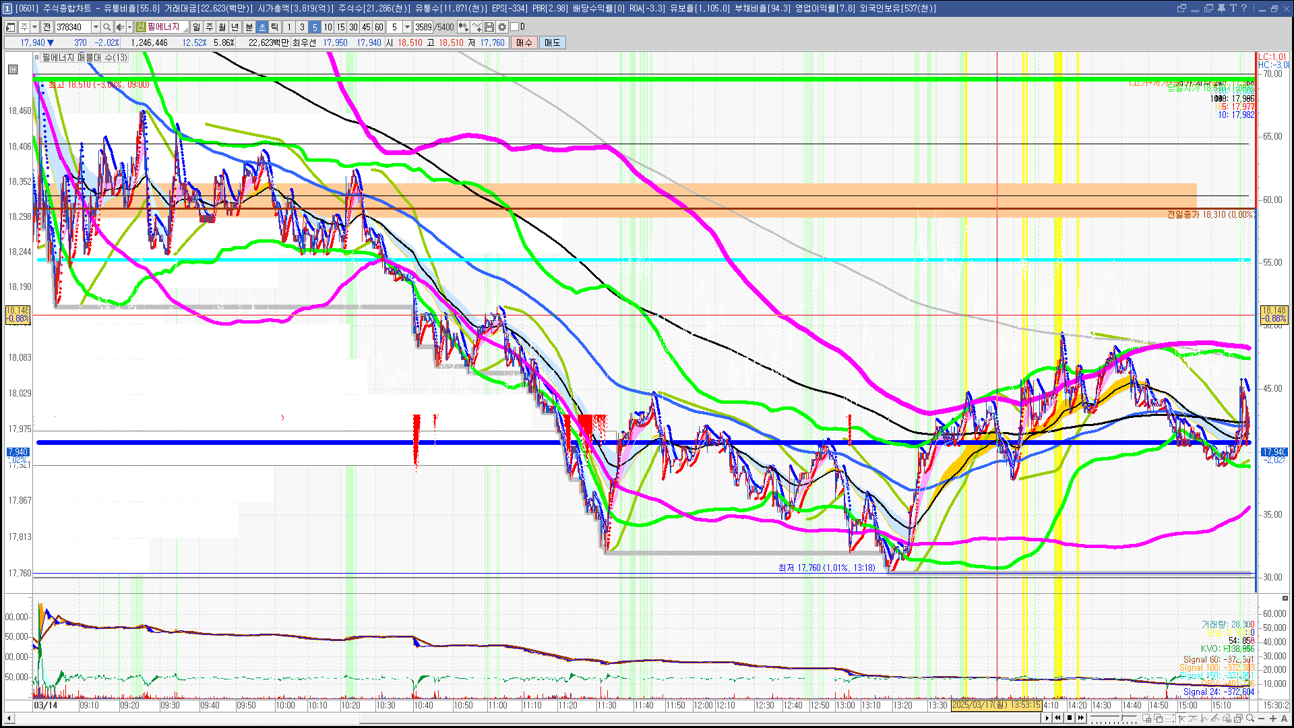The image size is (1294, 728).
Task: Click the save chart floppy icon
Action: click(x=489, y=27)
